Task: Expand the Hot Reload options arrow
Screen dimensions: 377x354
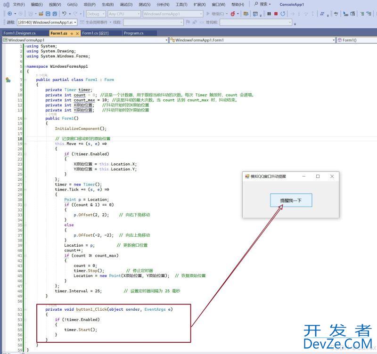Action: pos(238,14)
